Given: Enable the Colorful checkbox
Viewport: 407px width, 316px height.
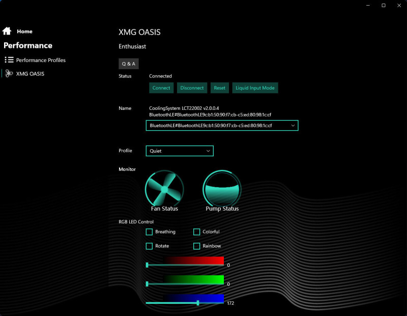Looking at the screenshot, I should point(197,232).
